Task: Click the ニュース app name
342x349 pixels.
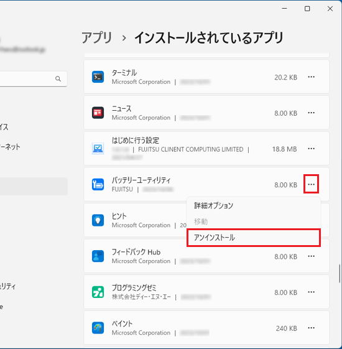Action: [121, 109]
